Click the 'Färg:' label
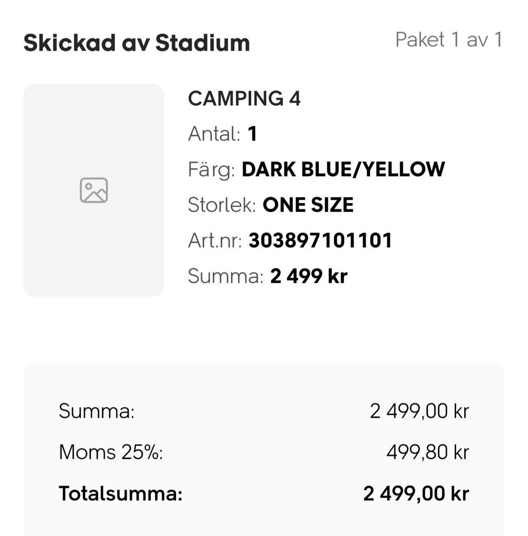528x536 pixels. (x=212, y=169)
